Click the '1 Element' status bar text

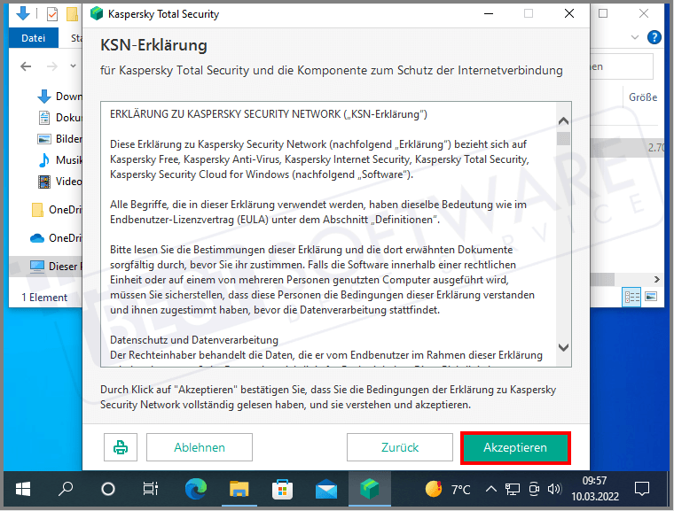[44, 298]
